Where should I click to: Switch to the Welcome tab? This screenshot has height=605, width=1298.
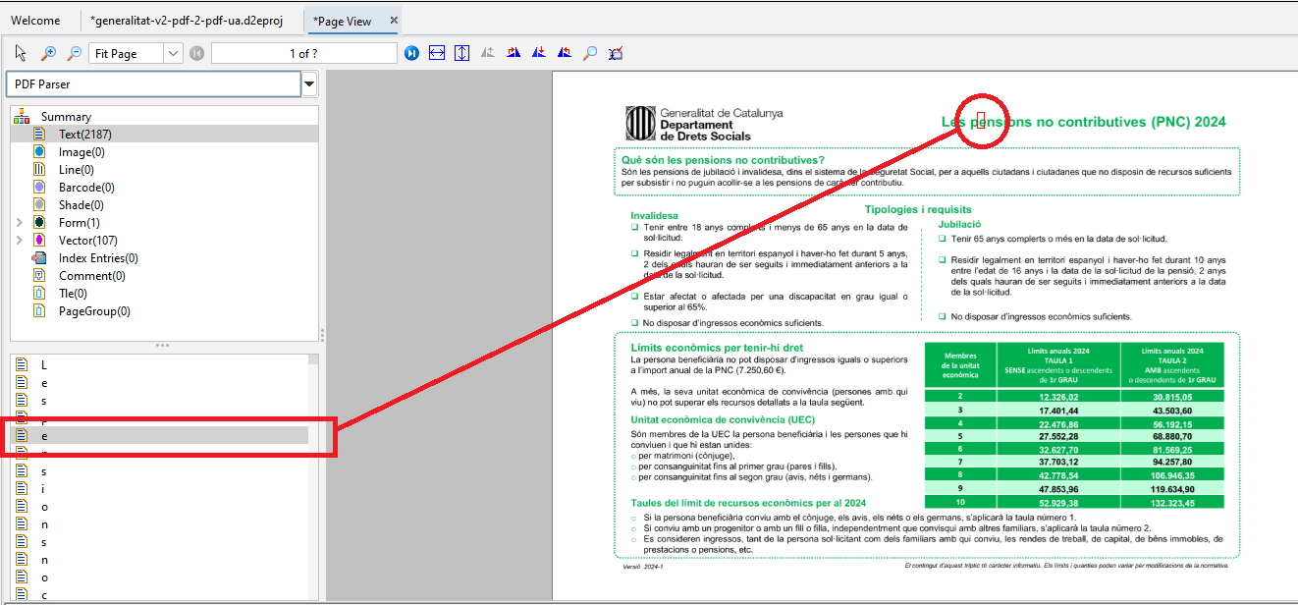[35, 21]
